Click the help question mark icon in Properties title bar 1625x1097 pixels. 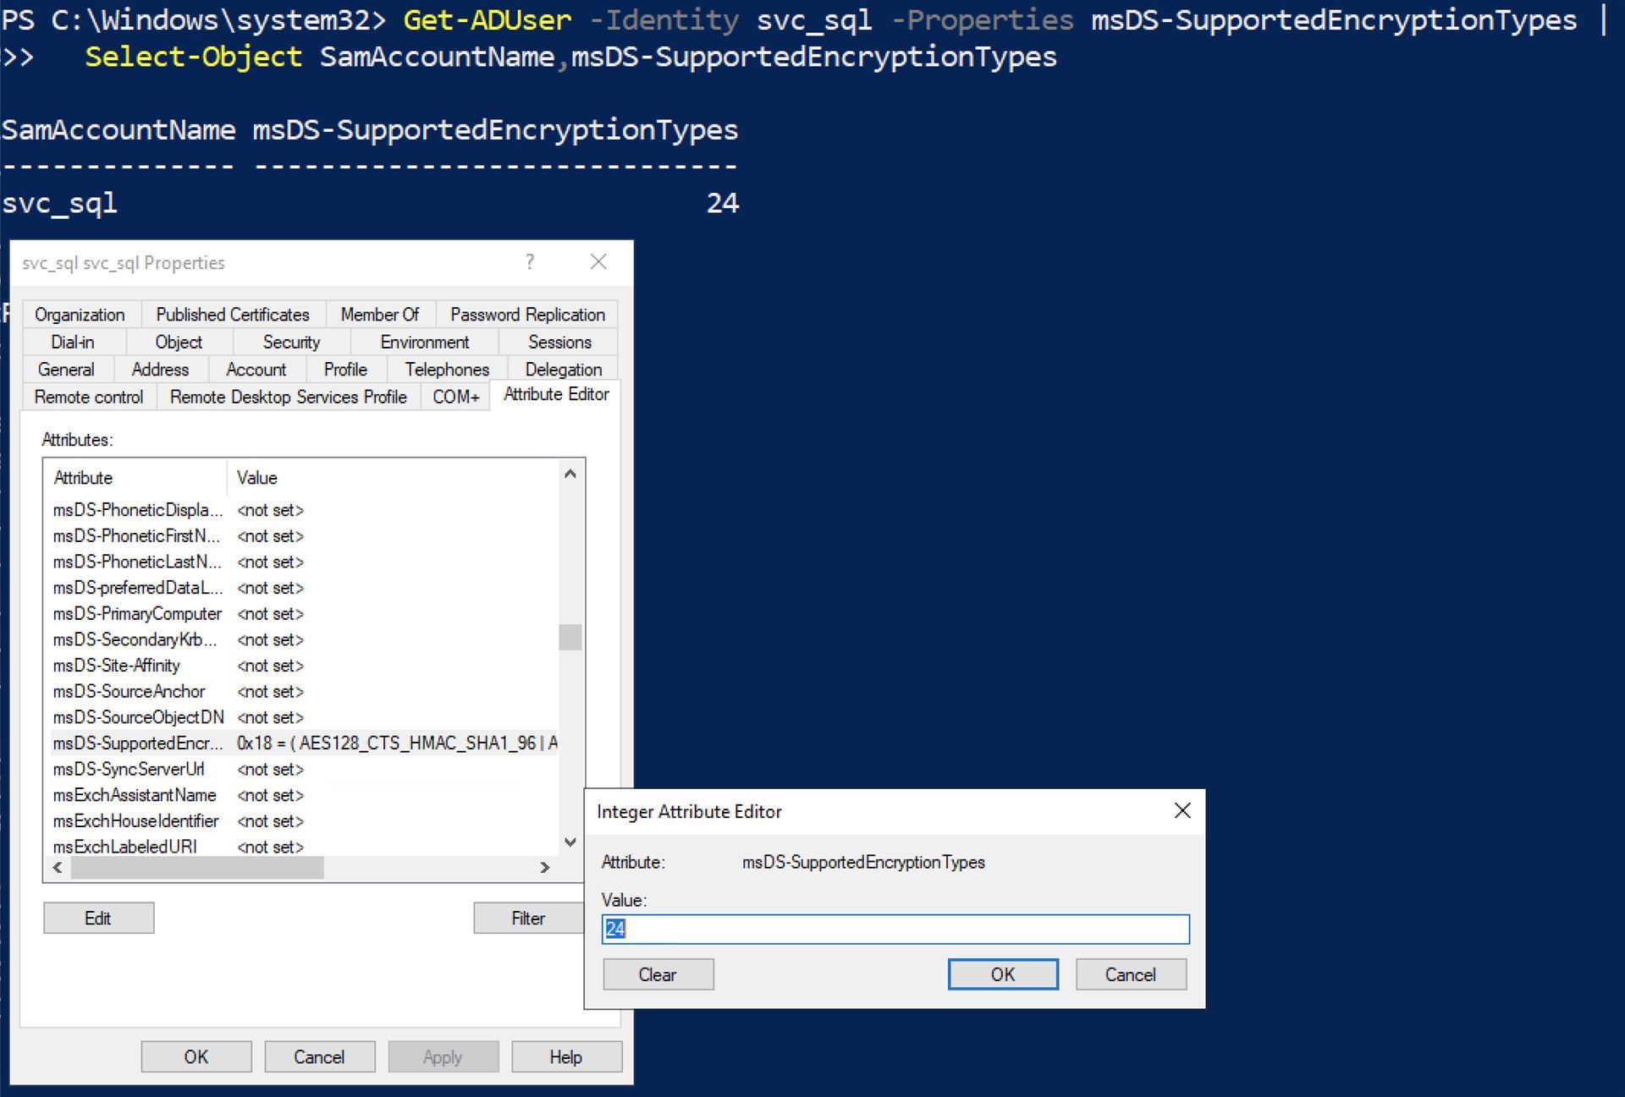pyautogui.click(x=530, y=262)
